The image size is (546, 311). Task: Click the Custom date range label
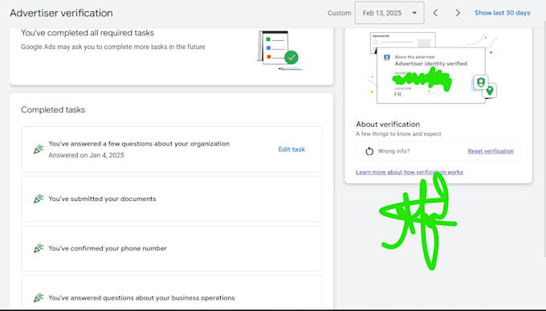pyautogui.click(x=339, y=13)
